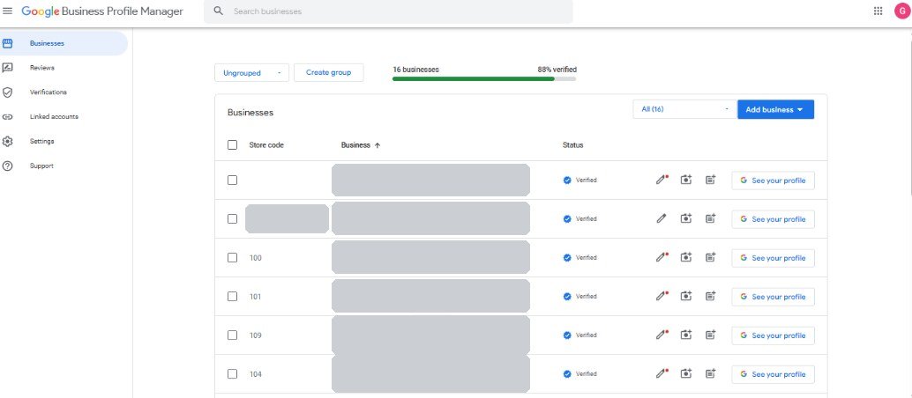Click the Settings gear icon
Viewport: 912px width, 398px height.
8,141
